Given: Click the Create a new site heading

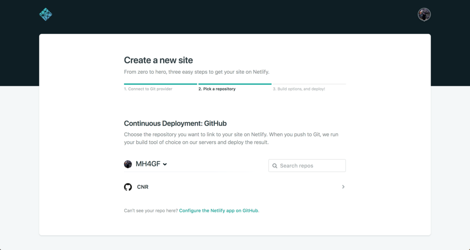Looking at the screenshot, I should click(x=158, y=60).
